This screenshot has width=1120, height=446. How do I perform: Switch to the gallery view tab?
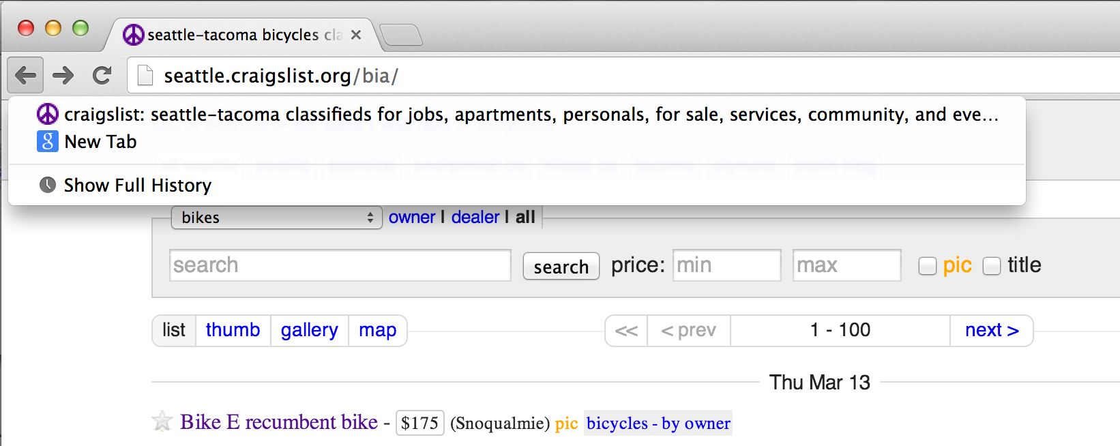coord(309,330)
